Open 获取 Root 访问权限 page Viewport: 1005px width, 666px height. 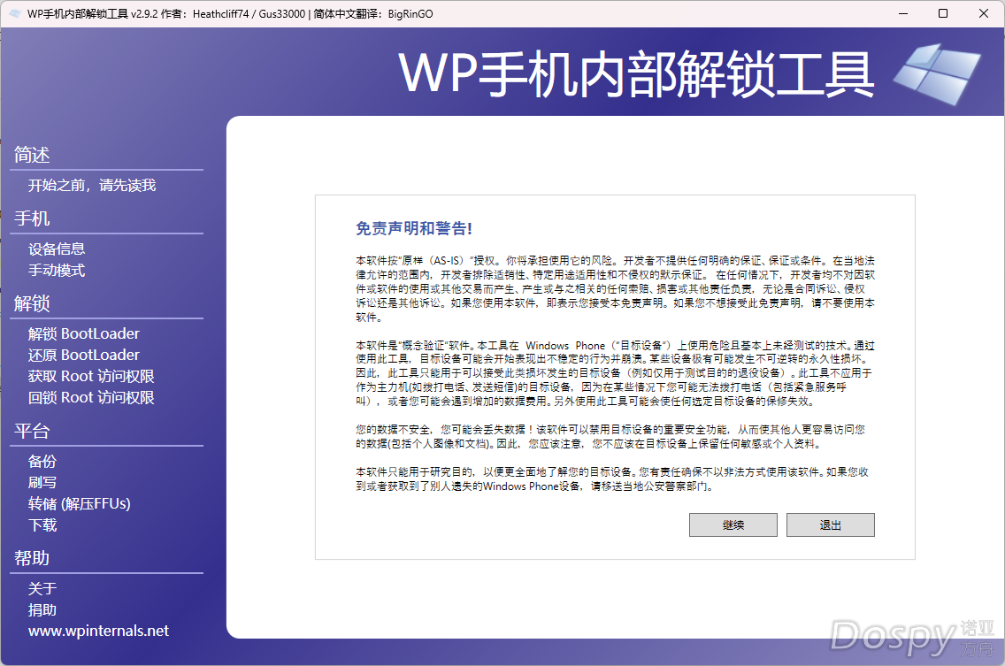[x=90, y=375]
